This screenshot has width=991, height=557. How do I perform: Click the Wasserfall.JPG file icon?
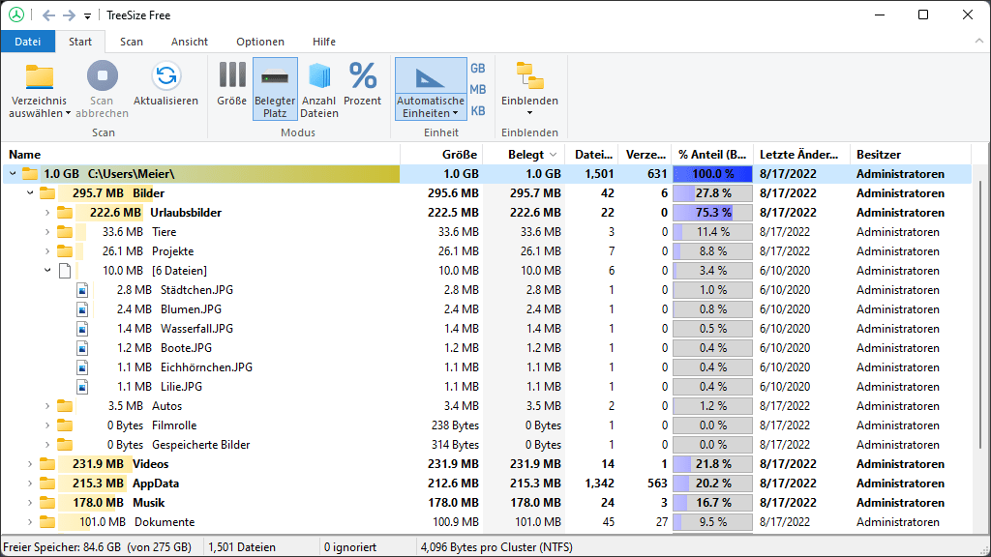coord(82,329)
